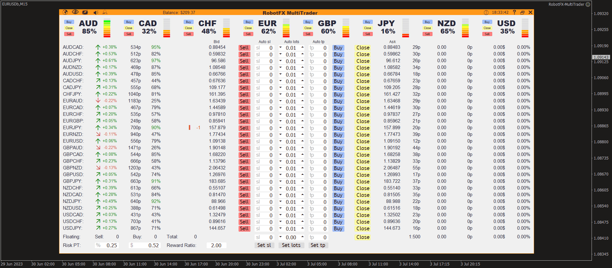Decrease the lot size on the AUDCAD row
The image size is (612, 268).
tap(280, 47)
